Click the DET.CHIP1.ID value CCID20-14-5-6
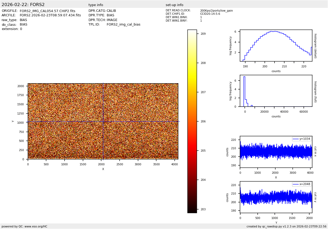This screenshot has width=328, height=229. [210, 14]
